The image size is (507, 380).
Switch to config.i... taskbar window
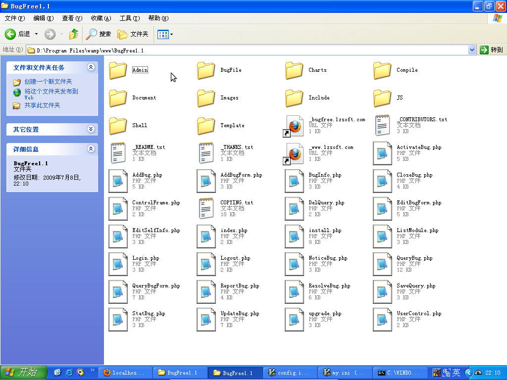290,373
